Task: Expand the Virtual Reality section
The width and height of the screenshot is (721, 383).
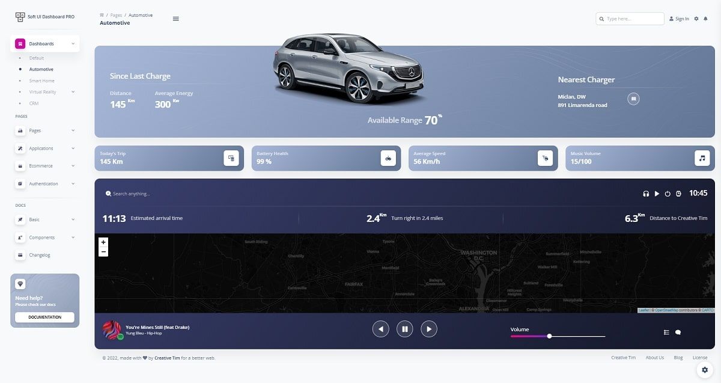Action: [43, 91]
